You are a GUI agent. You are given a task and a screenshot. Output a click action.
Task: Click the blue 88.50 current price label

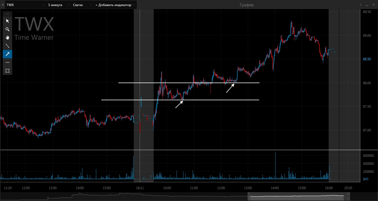[x=367, y=59]
